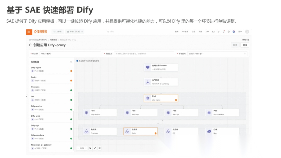Open the cloud shell terminal icon
Viewport: 281px width, 158px height.
pyautogui.click(x=213, y=31)
